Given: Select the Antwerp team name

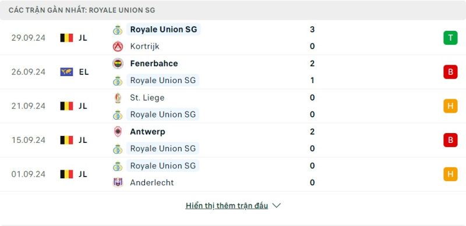Looking at the screenshot, I should click(147, 131).
